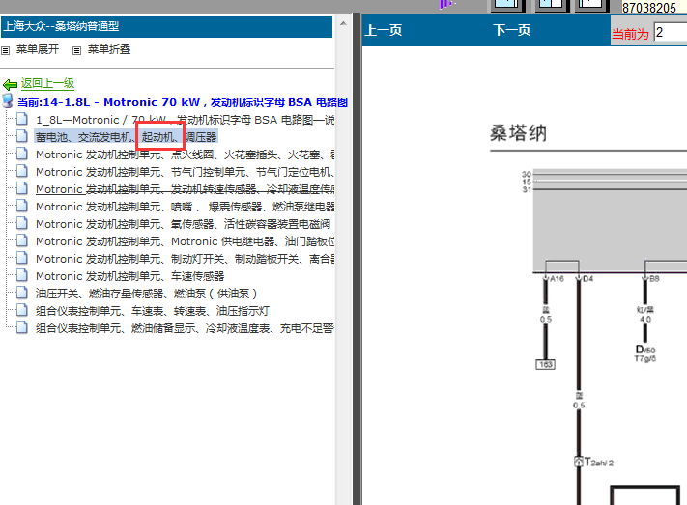
Task: Select heading 当前:14-1.8L - Motronic 70 kW
Action: pos(183,102)
